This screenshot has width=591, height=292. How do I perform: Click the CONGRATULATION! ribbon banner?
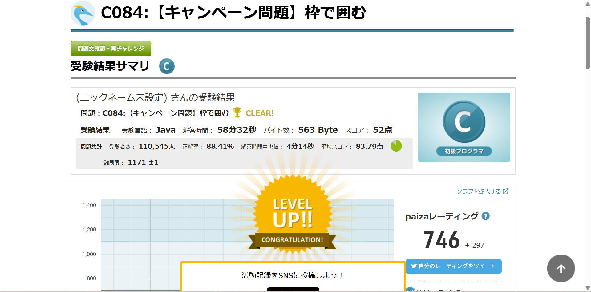coord(292,240)
